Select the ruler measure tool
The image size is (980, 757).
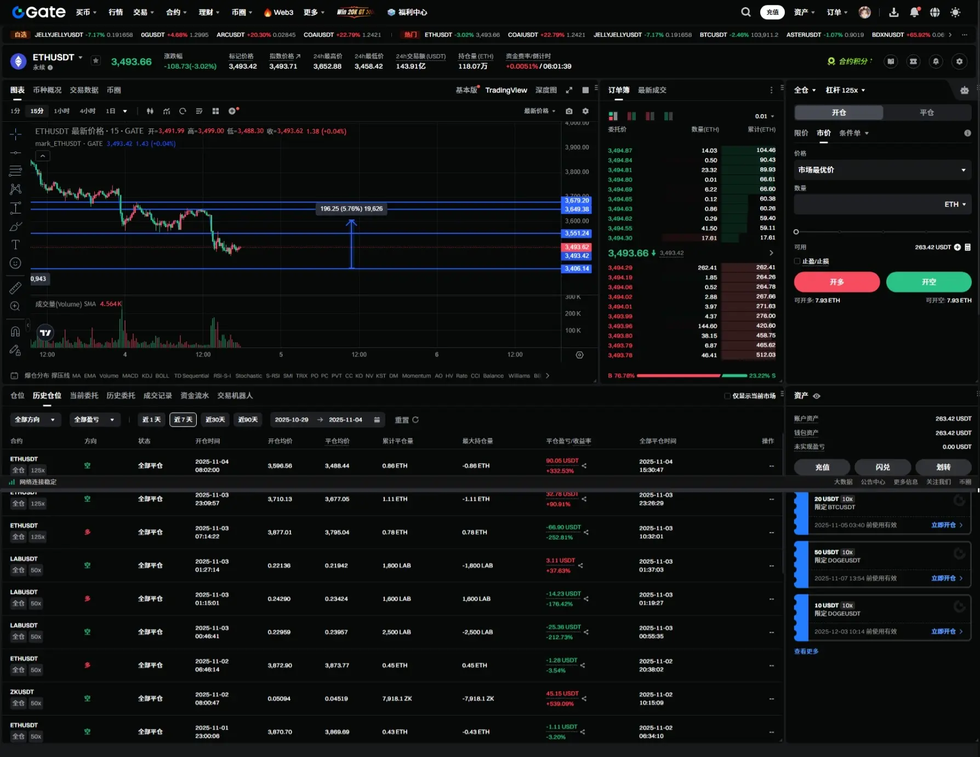(15, 287)
